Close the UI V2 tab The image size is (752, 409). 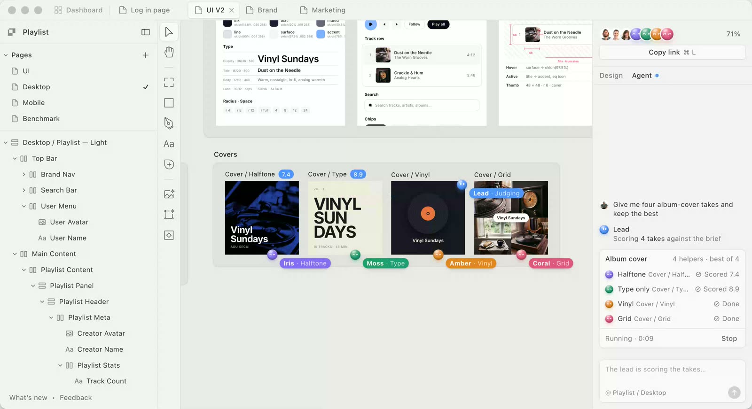click(x=232, y=10)
